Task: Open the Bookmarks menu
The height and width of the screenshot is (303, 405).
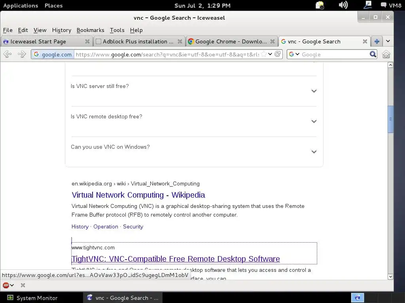Action: pos(91,30)
